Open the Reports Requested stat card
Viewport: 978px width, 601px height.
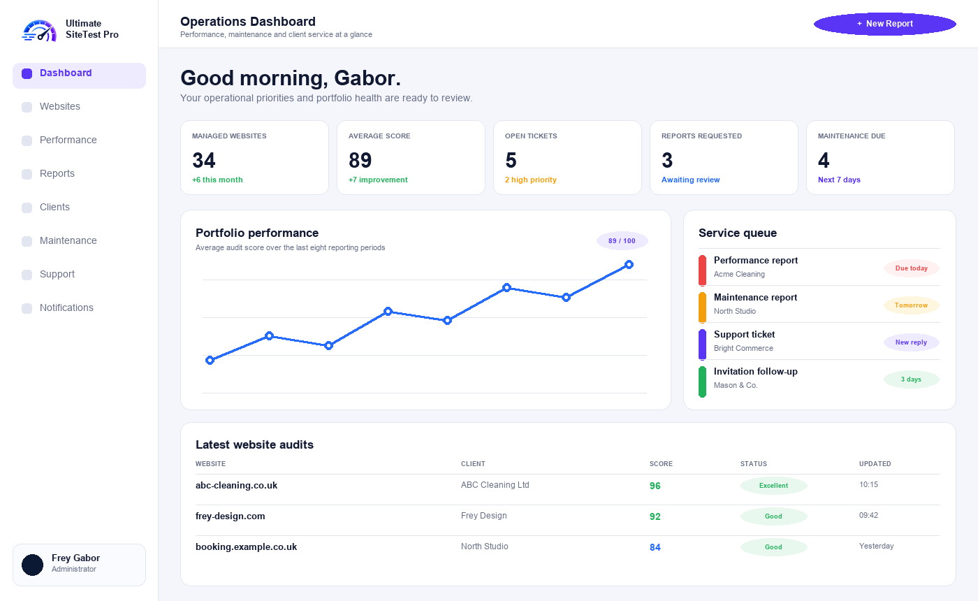[724, 157]
